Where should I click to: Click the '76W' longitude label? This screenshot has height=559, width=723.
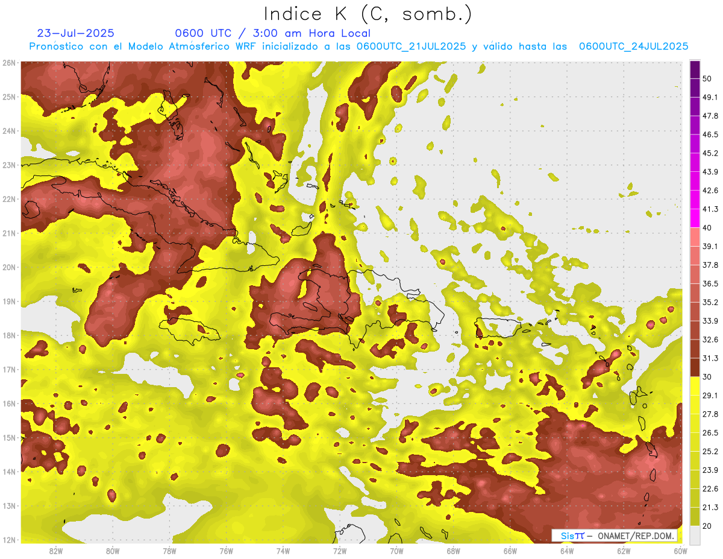tap(226, 551)
